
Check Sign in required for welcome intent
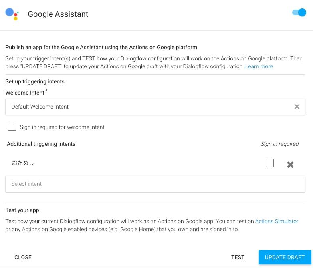pyautogui.click(x=12, y=127)
